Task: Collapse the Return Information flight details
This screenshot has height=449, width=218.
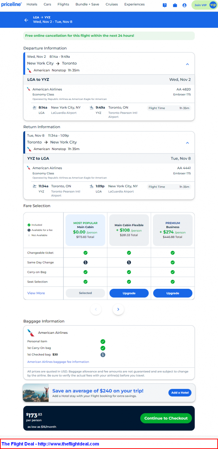Action: click(x=187, y=143)
